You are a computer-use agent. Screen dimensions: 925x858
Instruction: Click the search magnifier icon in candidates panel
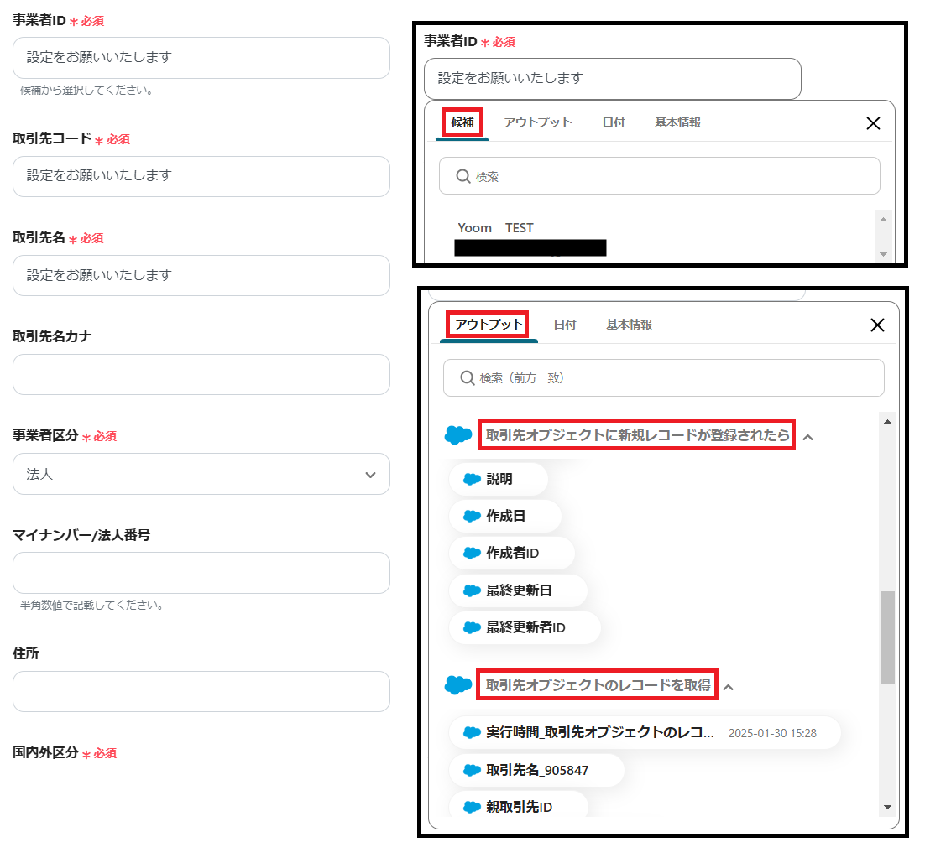click(463, 176)
